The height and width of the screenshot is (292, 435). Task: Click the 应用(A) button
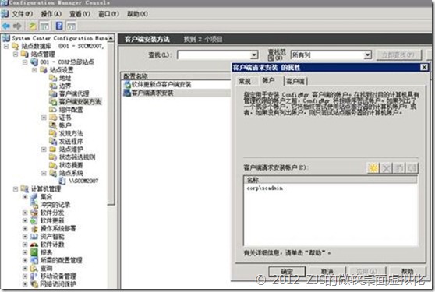[x=367, y=271]
